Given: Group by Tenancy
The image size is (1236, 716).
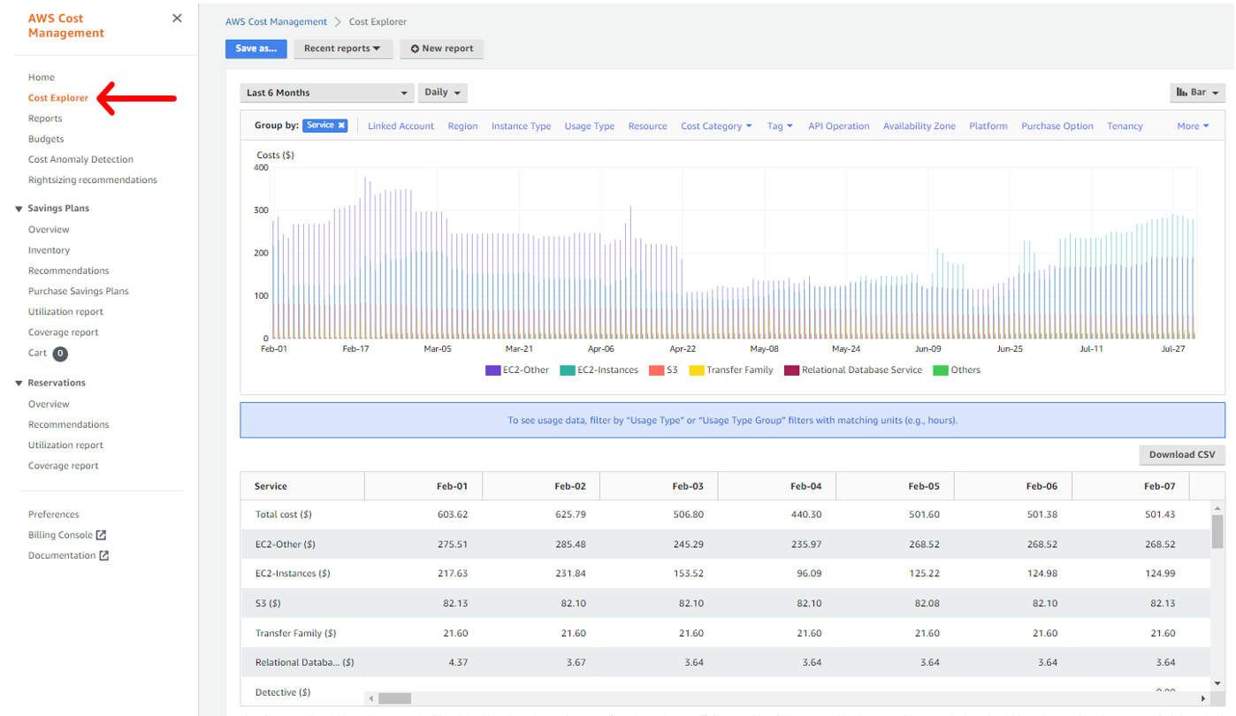Looking at the screenshot, I should [x=1125, y=126].
